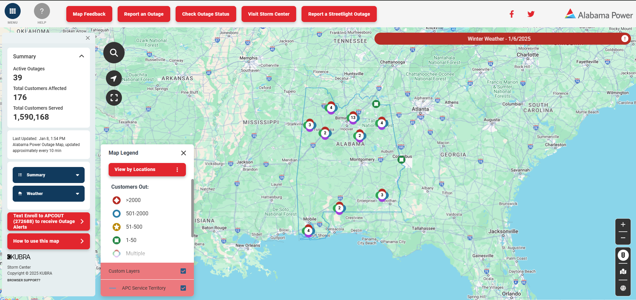The width and height of the screenshot is (636, 300).
Task: Click the >2000 red legend symbol
Action: [117, 200]
